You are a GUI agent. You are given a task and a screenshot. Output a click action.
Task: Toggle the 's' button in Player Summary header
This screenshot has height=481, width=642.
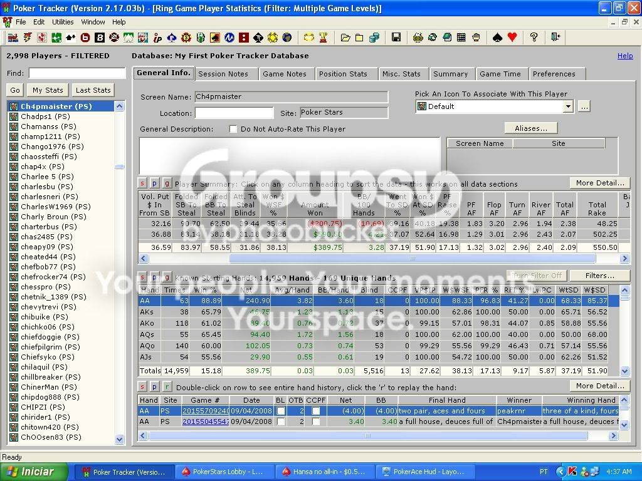tap(142, 183)
